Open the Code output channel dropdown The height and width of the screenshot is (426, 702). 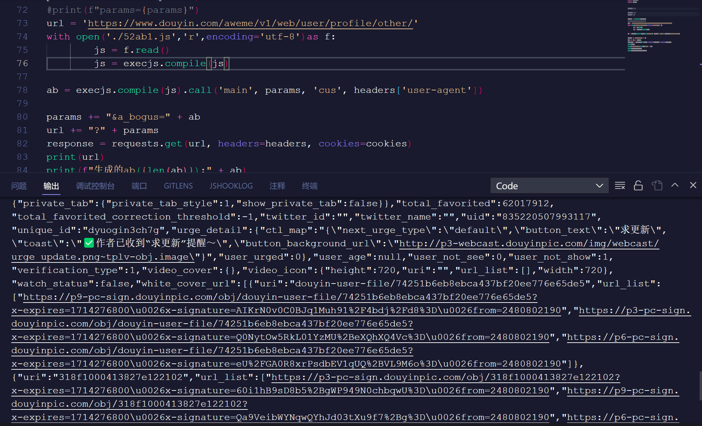coord(549,185)
